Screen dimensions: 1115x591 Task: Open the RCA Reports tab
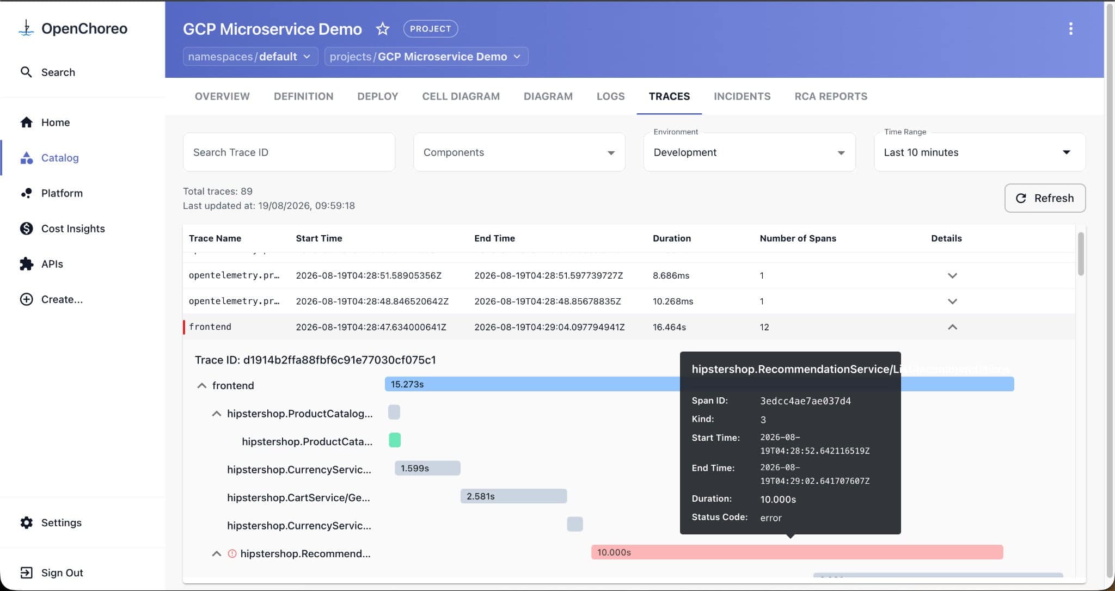pyautogui.click(x=831, y=96)
